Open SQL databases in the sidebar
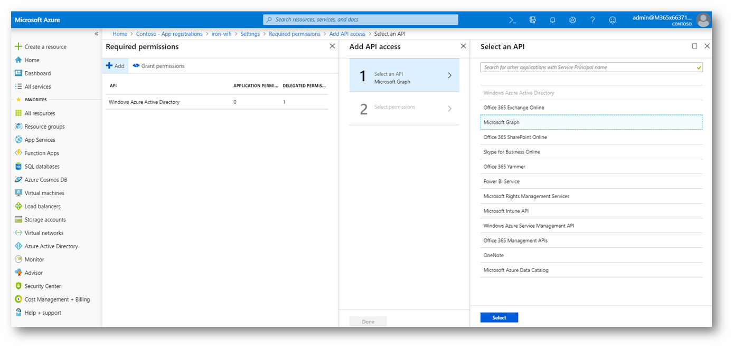The height and width of the screenshot is (349, 734). [37, 167]
